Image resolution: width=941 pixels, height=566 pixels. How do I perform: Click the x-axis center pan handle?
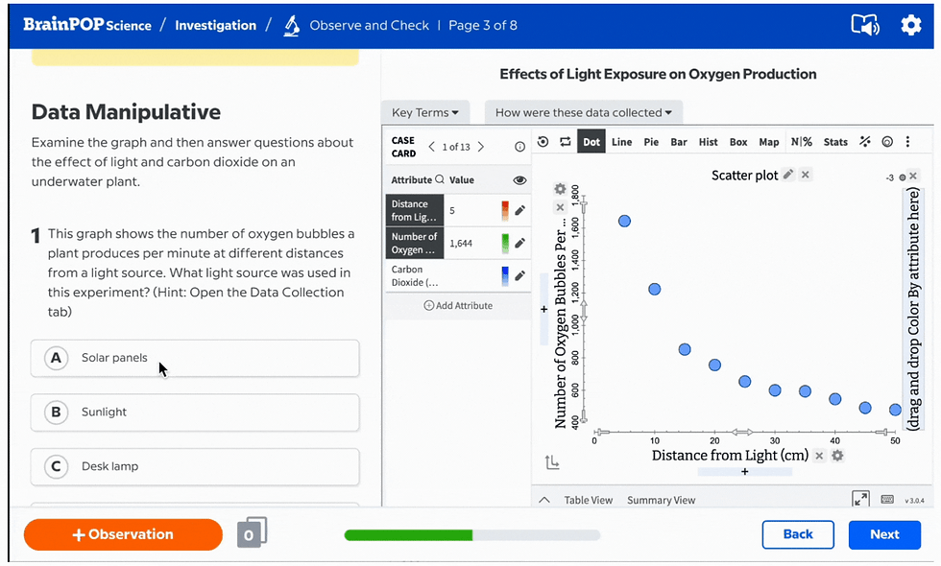(x=741, y=432)
